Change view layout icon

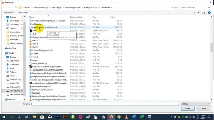(195, 13)
